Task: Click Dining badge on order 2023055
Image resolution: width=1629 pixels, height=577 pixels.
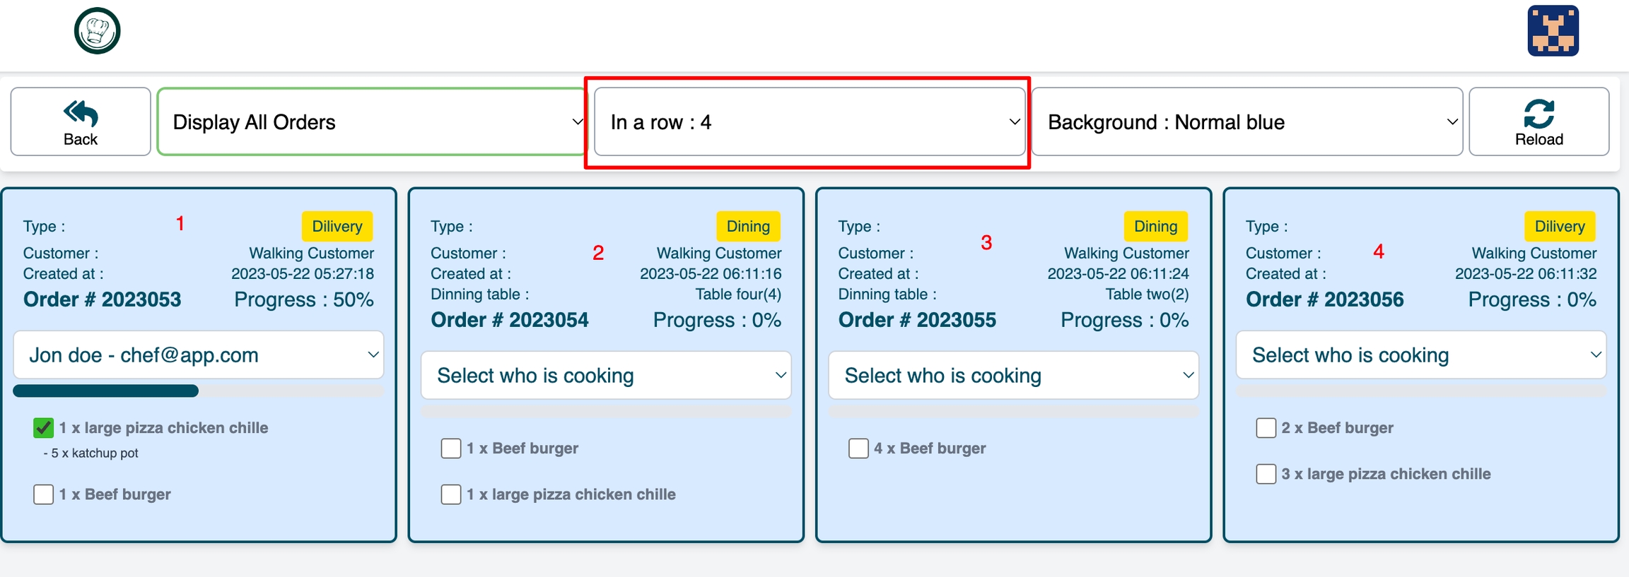Action: click(x=1155, y=226)
